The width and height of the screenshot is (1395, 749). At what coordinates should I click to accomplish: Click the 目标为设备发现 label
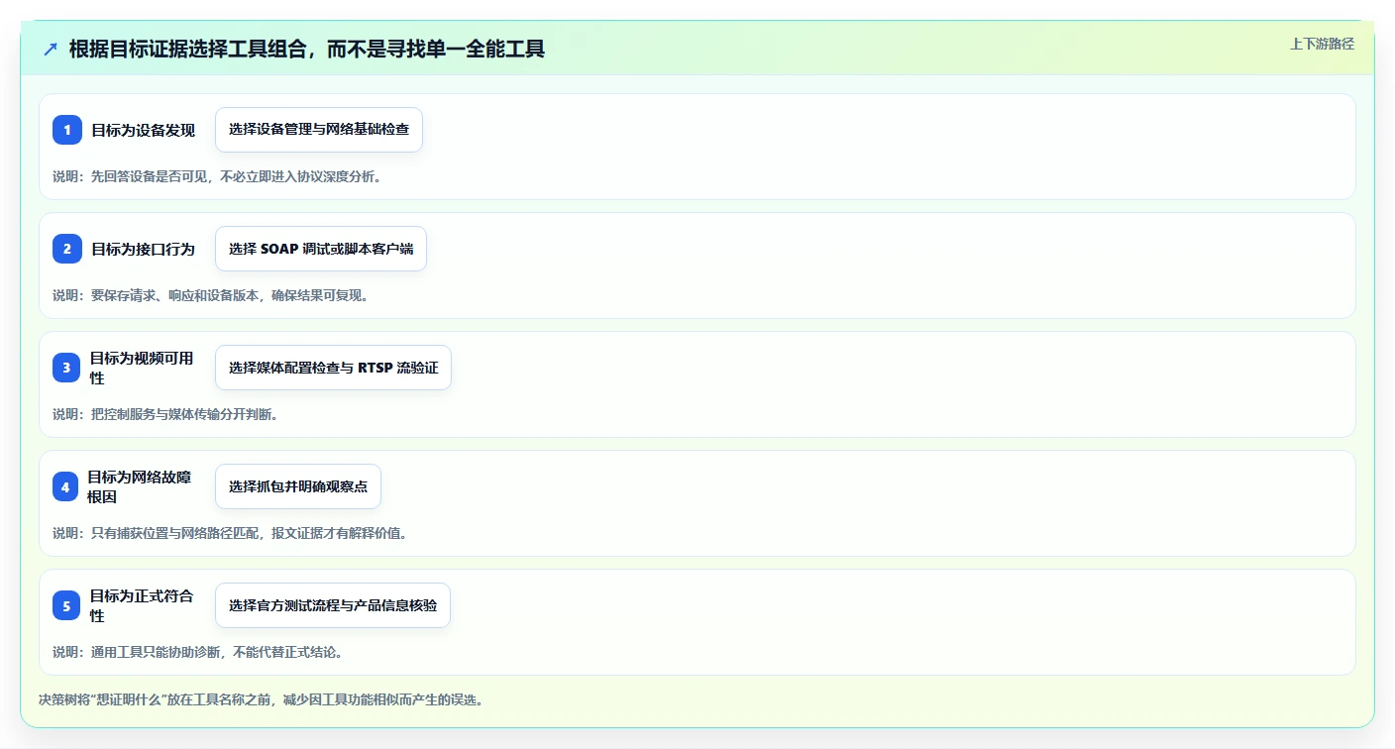pos(144,130)
